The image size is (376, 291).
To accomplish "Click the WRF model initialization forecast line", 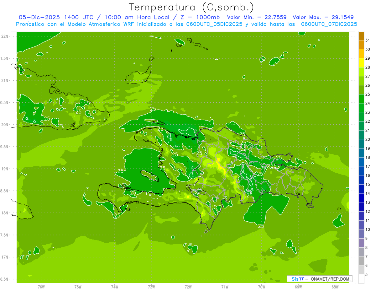I will [186, 24].
